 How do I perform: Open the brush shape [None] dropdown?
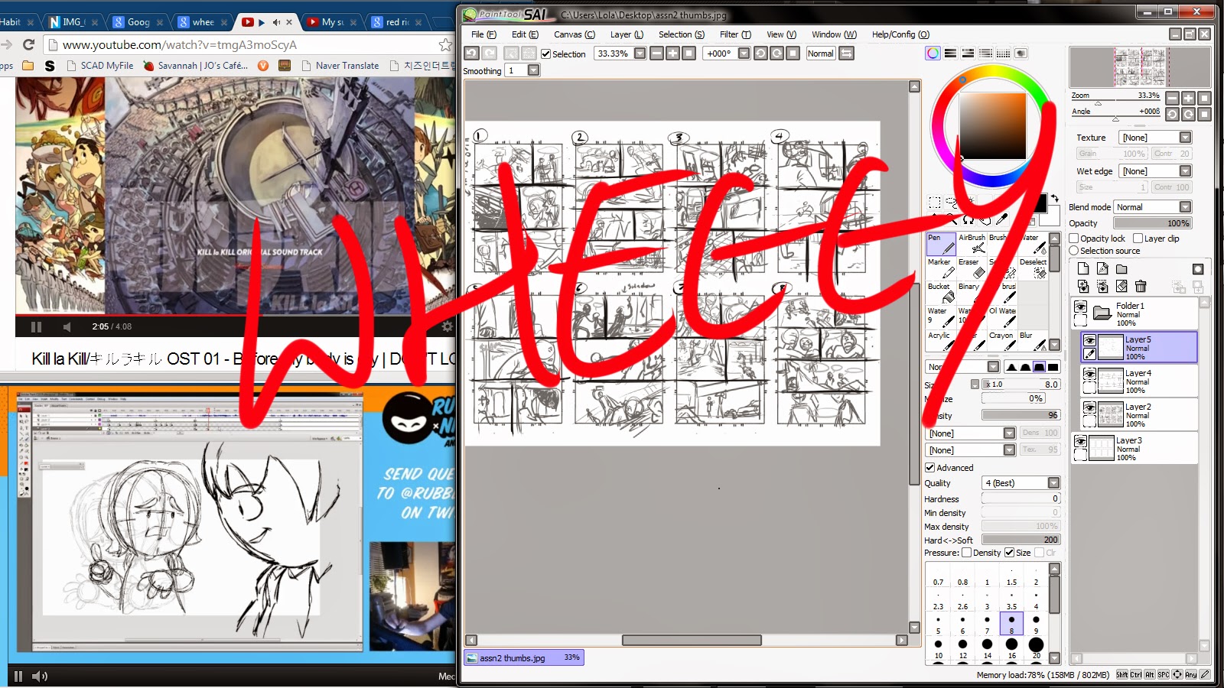[x=1009, y=433]
